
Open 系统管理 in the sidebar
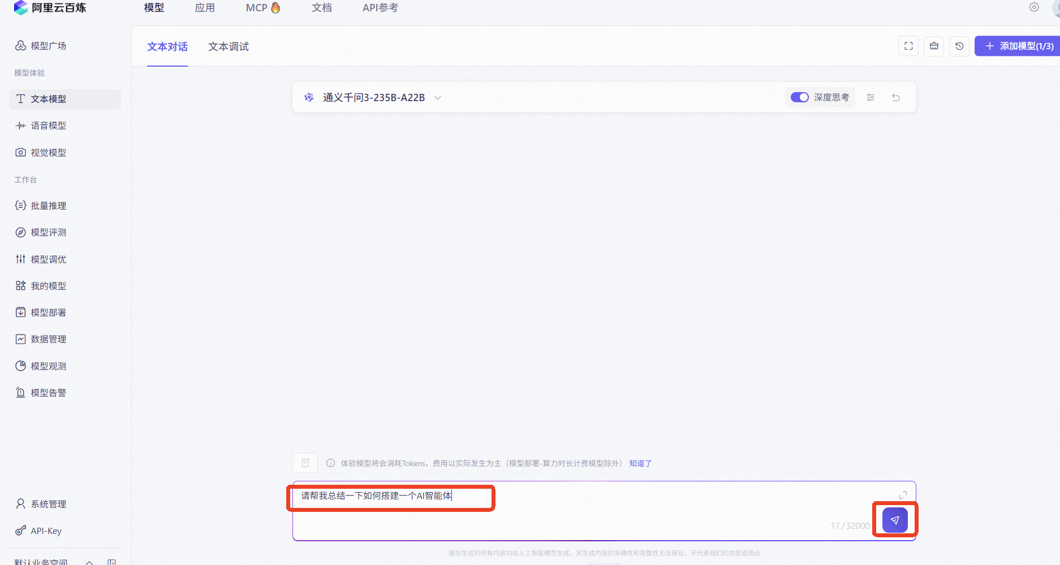[41, 504]
